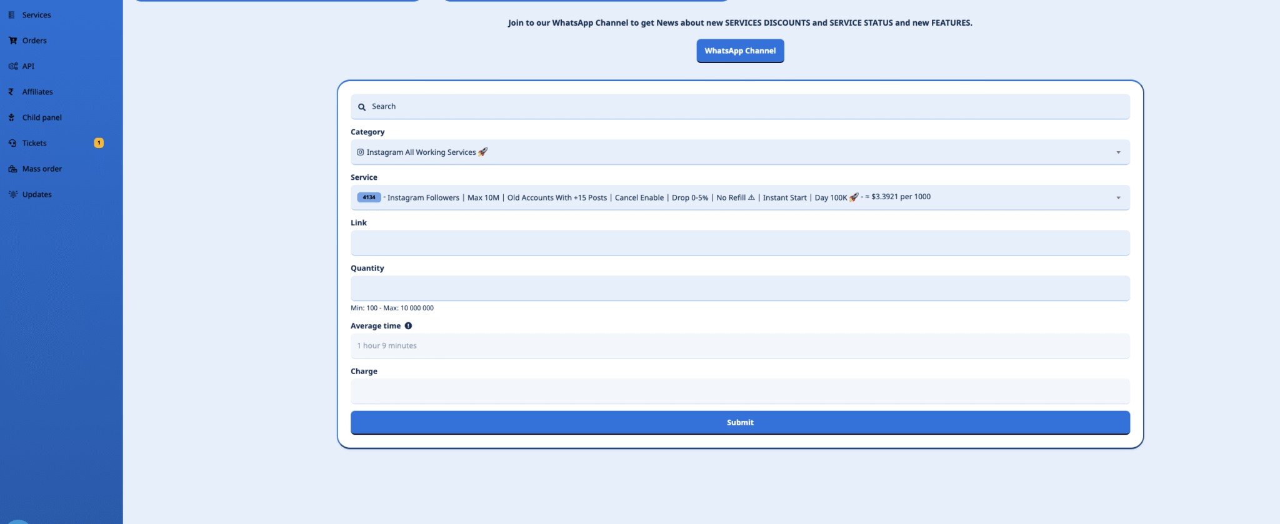Click the Services sidebar icon
This screenshot has width=1280, height=524.
click(x=12, y=15)
